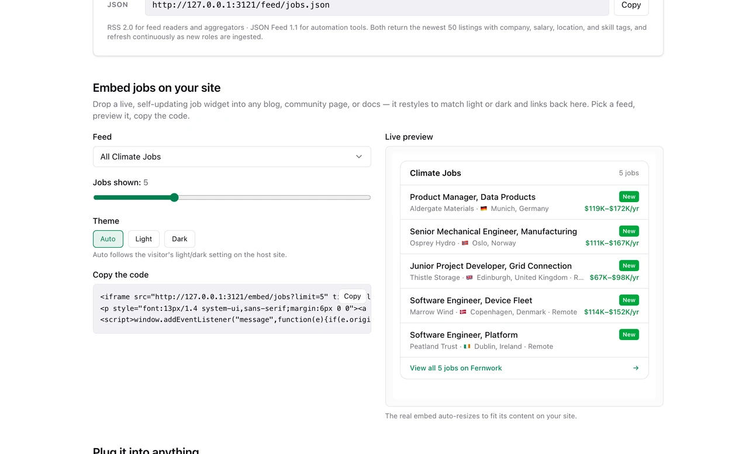
Task: Click the 5 jobs count label
Action: [x=629, y=173]
